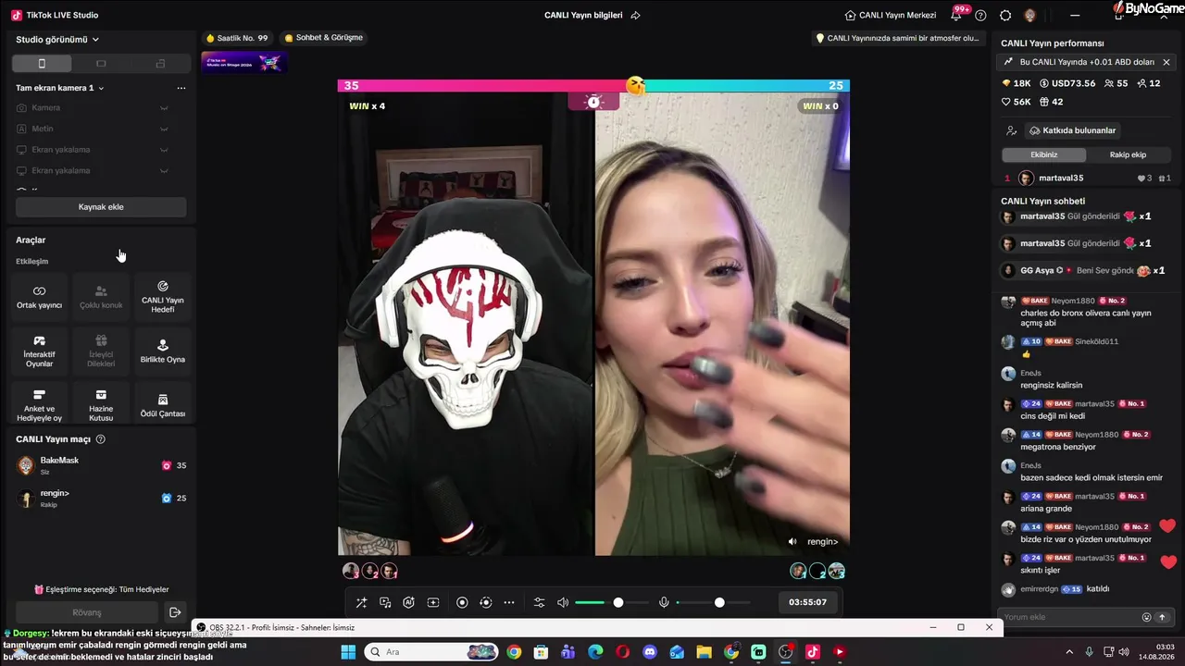The image size is (1185, 666).
Task: Click the record button in control bar
Action: pyautogui.click(x=462, y=603)
